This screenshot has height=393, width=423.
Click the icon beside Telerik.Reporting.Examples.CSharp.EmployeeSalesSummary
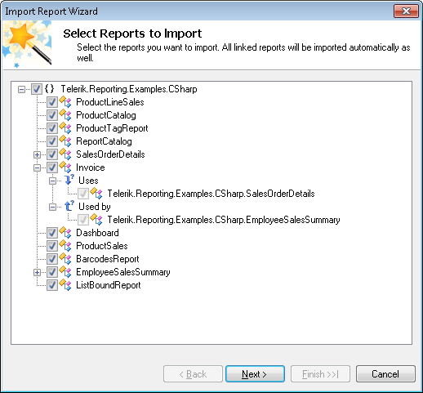96,220
